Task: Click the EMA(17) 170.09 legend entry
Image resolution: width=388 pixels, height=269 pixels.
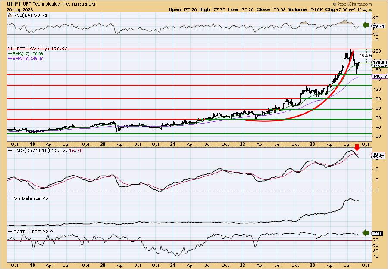Action: [x=26, y=54]
